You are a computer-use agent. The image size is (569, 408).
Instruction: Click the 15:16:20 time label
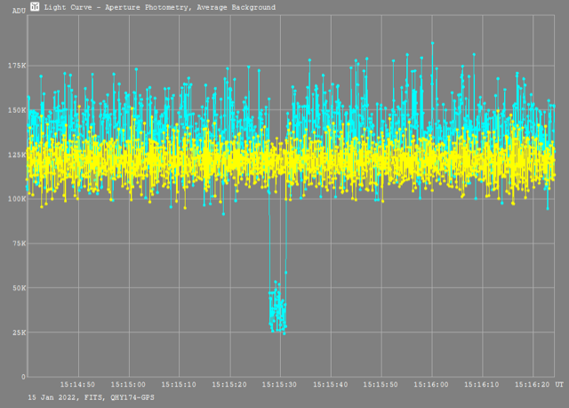[x=532, y=384]
